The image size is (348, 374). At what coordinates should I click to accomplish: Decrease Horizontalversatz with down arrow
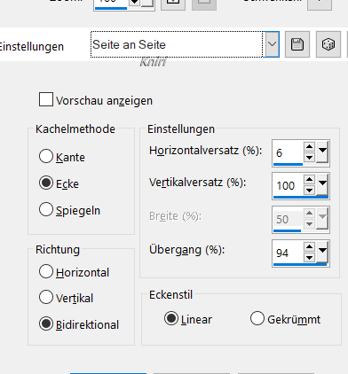[309, 157]
